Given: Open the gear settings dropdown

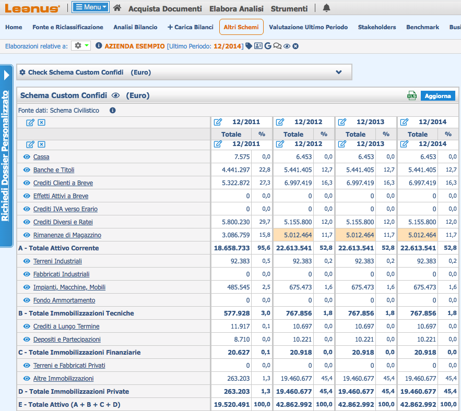Looking at the screenshot, I should coord(81,46).
